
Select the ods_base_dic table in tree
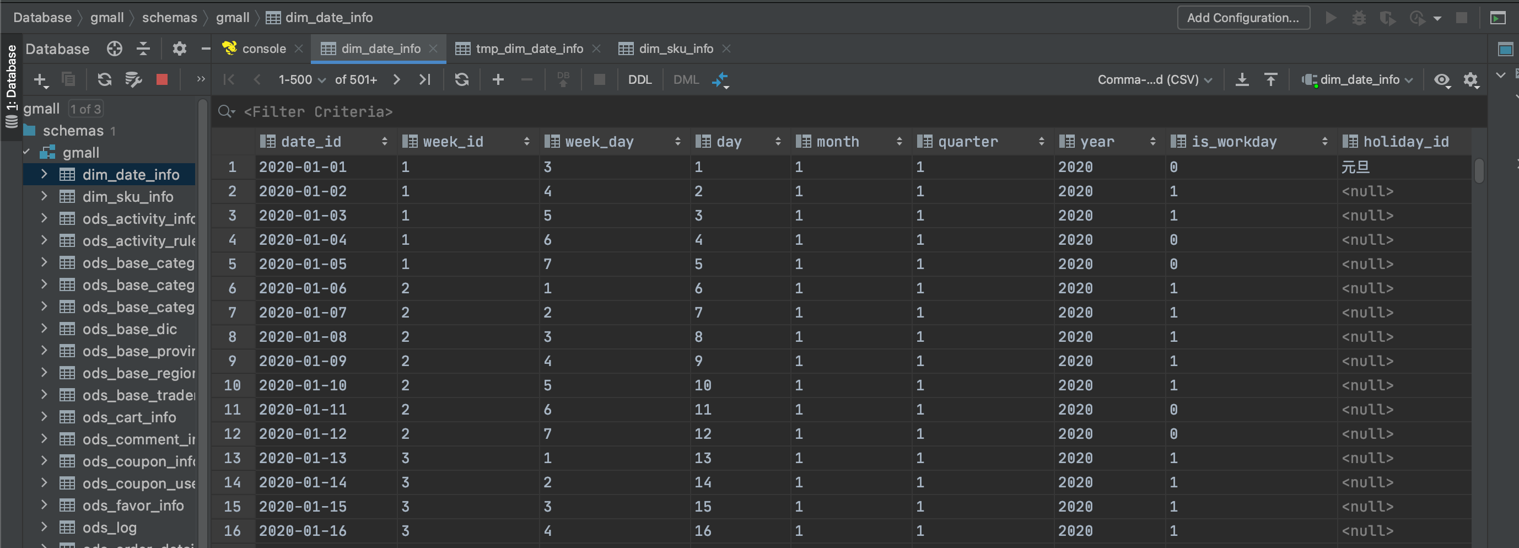click(129, 329)
